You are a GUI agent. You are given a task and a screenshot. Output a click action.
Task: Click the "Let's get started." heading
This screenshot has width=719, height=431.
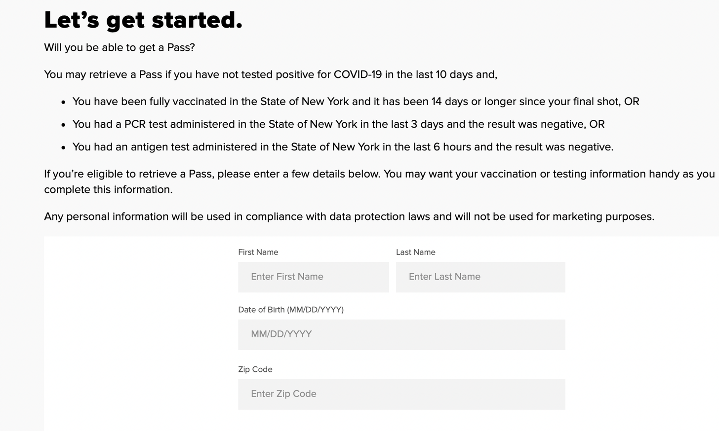click(143, 20)
